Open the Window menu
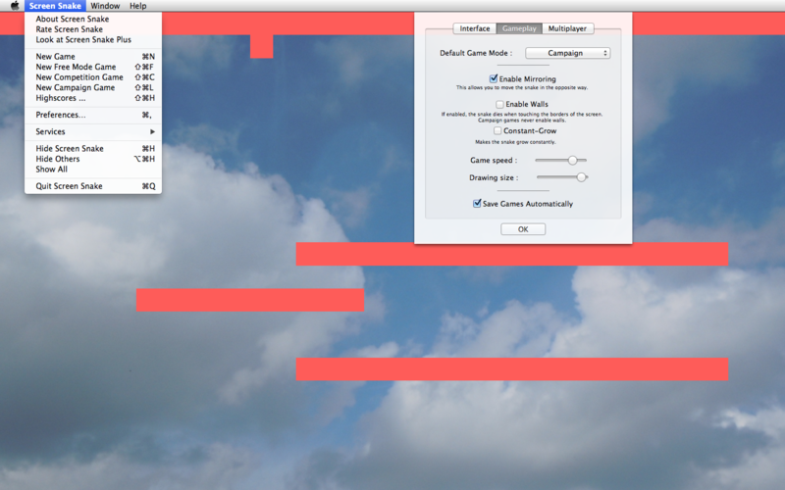 [105, 6]
